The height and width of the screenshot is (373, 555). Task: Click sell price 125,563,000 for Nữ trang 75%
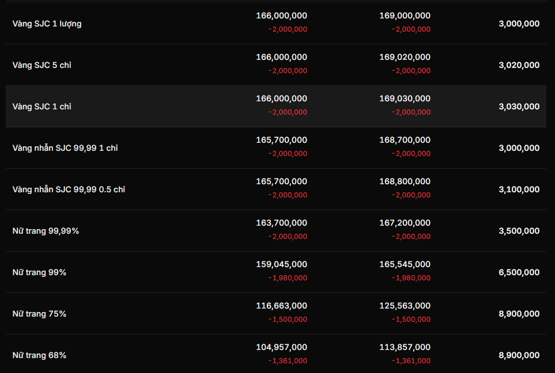(x=405, y=306)
